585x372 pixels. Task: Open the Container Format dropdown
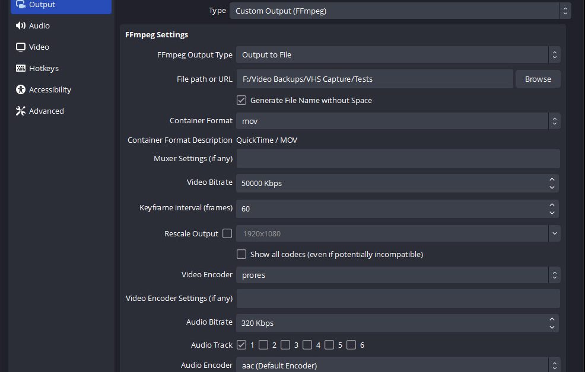point(398,121)
